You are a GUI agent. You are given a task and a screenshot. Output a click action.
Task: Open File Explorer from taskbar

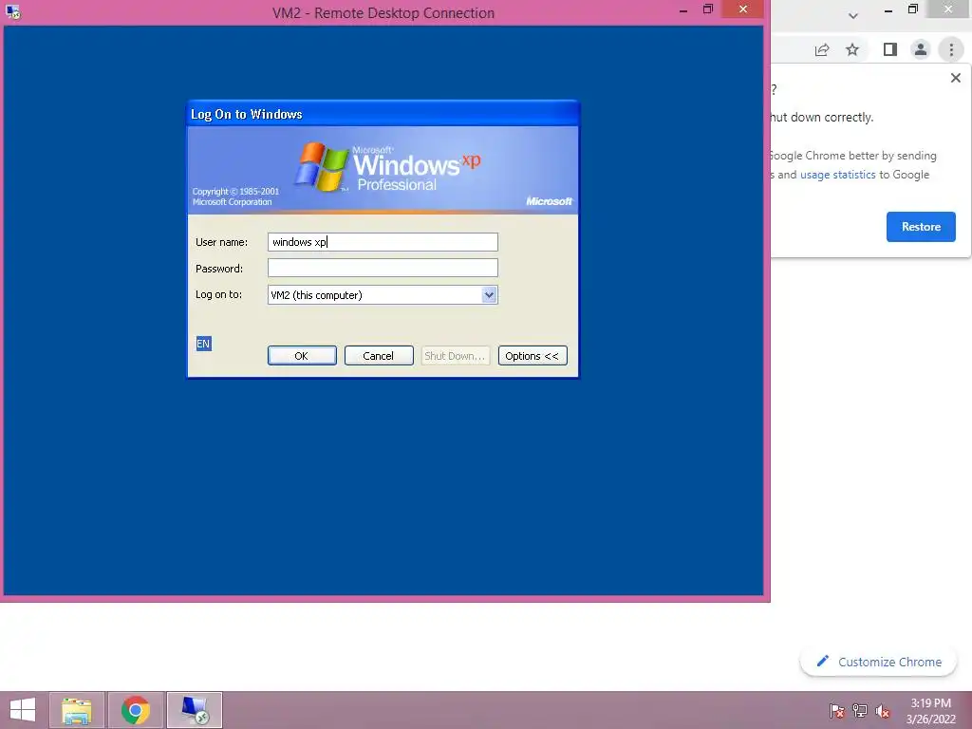pyautogui.click(x=77, y=710)
